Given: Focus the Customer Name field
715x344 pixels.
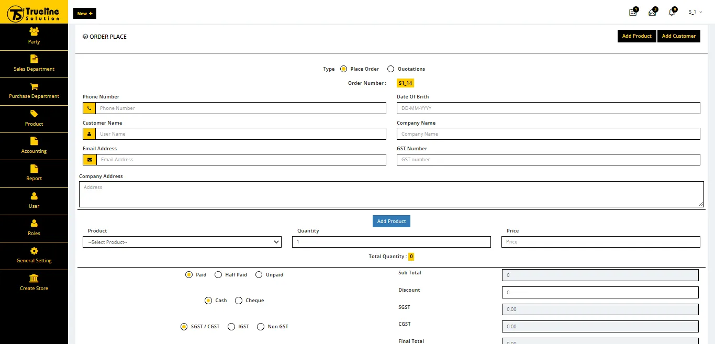Looking at the screenshot, I should (241, 134).
